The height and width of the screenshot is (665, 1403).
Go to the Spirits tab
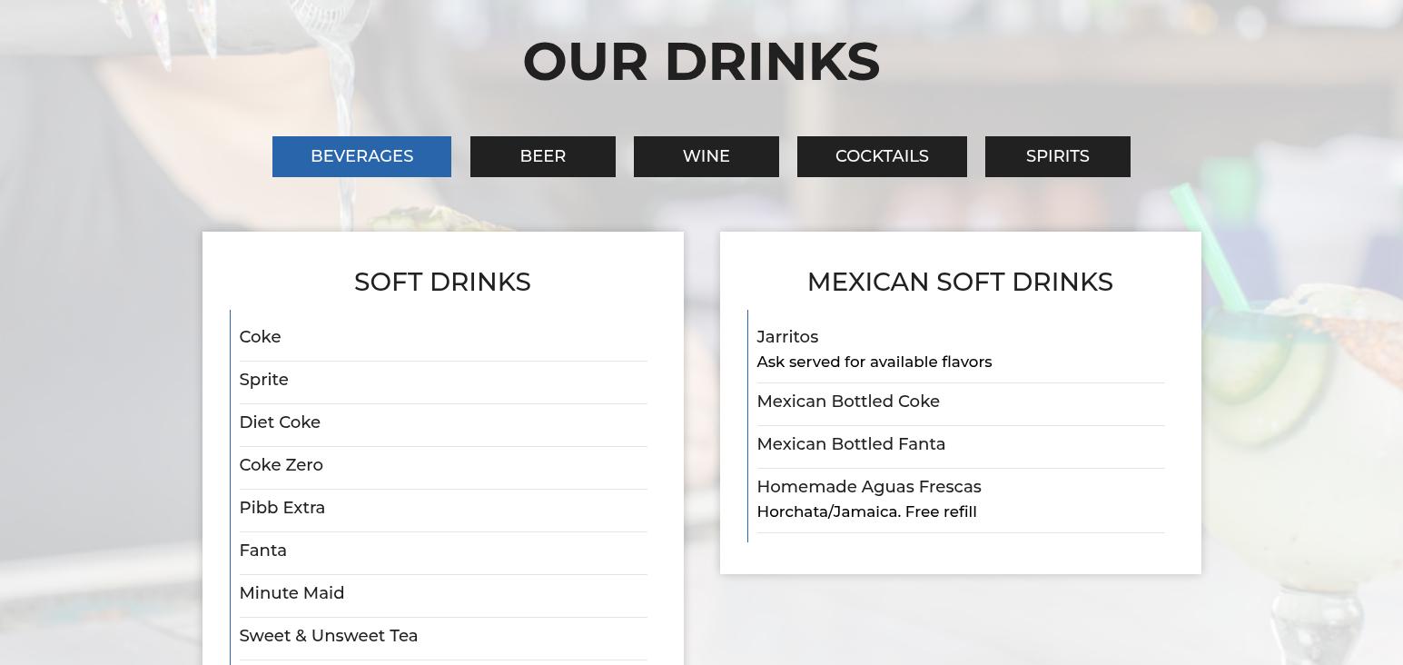1057,156
